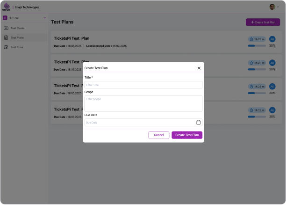Open Test Cases folder icon in sidebar
The height and width of the screenshot is (205, 286).
[x=6, y=28]
